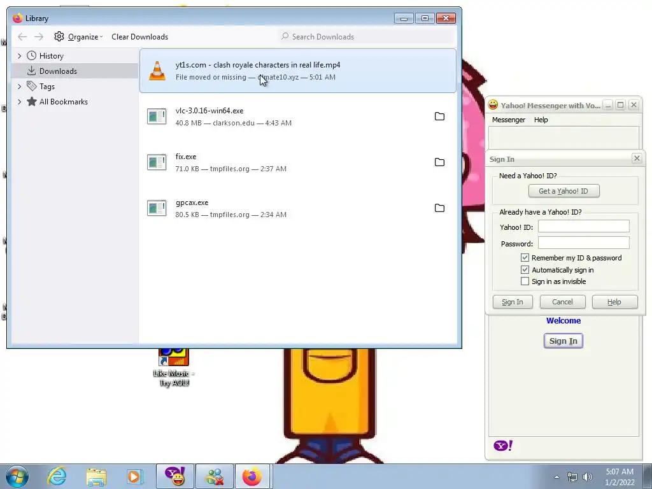
Task: Click file icon of gpcax.exe
Action: click(157, 208)
